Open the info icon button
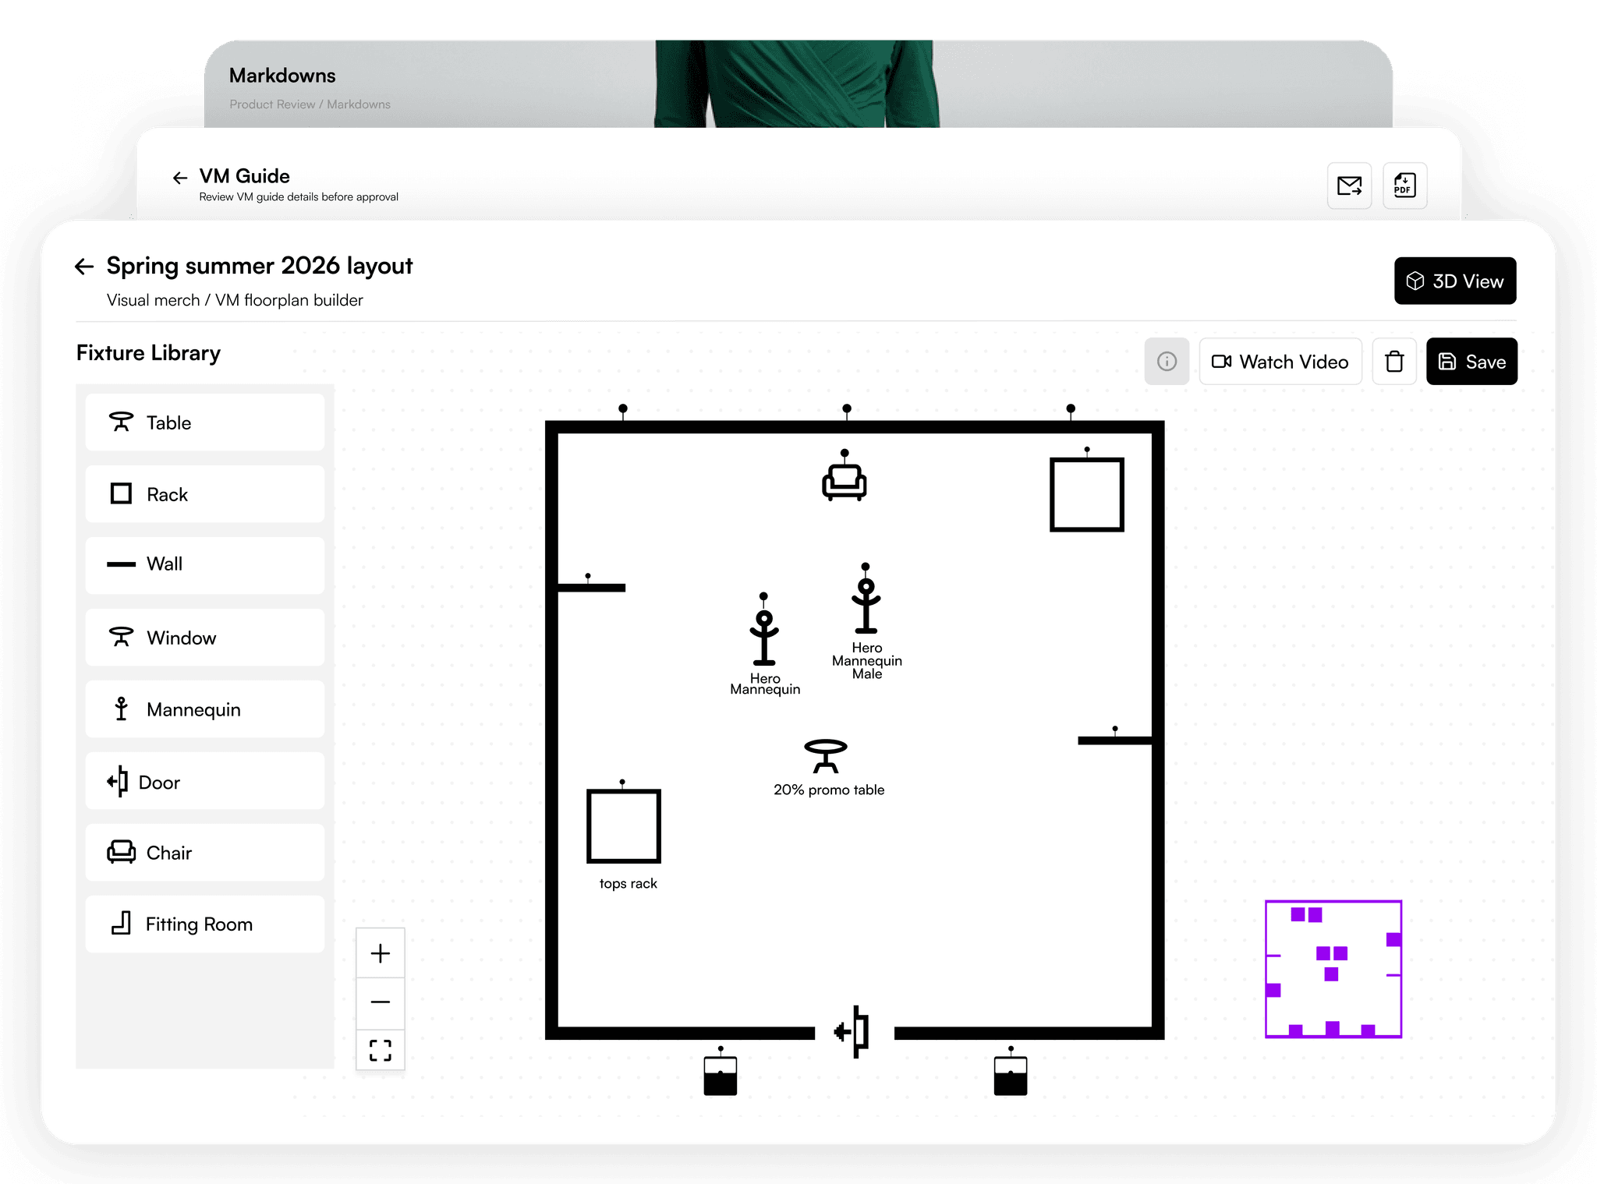This screenshot has height=1184, width=1597. pos(1167,361)
